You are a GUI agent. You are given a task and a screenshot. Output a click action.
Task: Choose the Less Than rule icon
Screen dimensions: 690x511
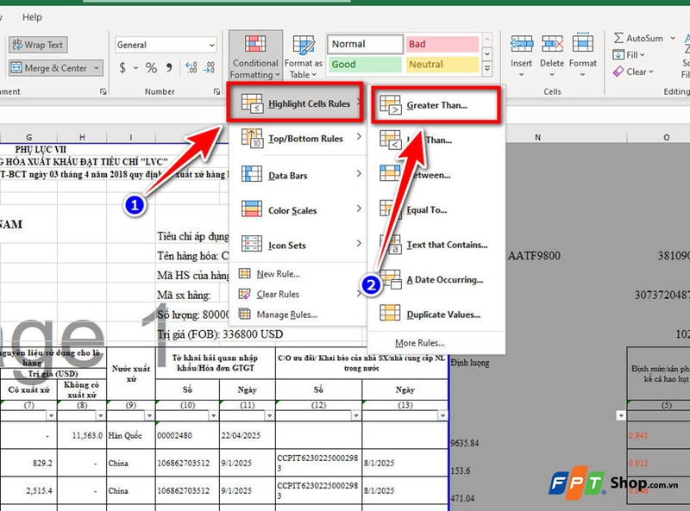click(x=391, y=140)
